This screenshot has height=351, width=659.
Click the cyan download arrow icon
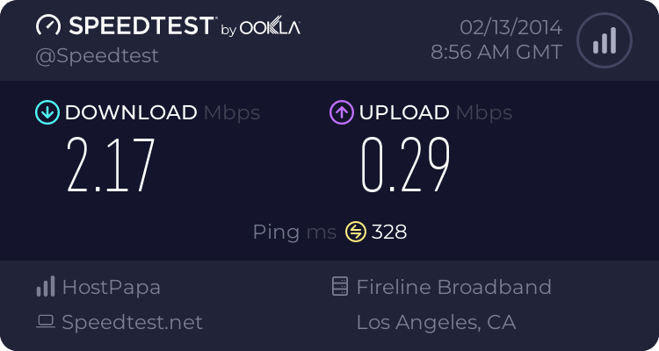click(x=47, y=112)
